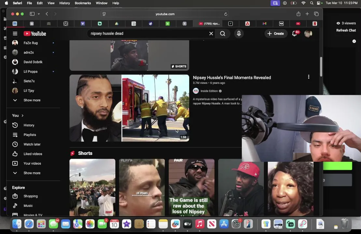
Task: Click info icon in background window
Action: pos(354,41)
